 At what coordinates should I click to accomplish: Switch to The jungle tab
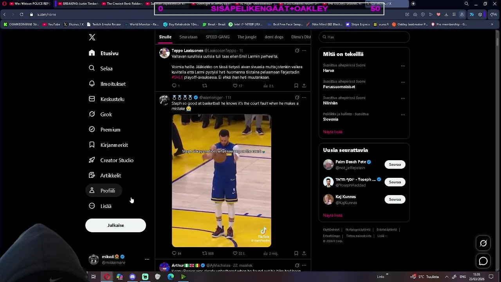(x=247, y=37)
